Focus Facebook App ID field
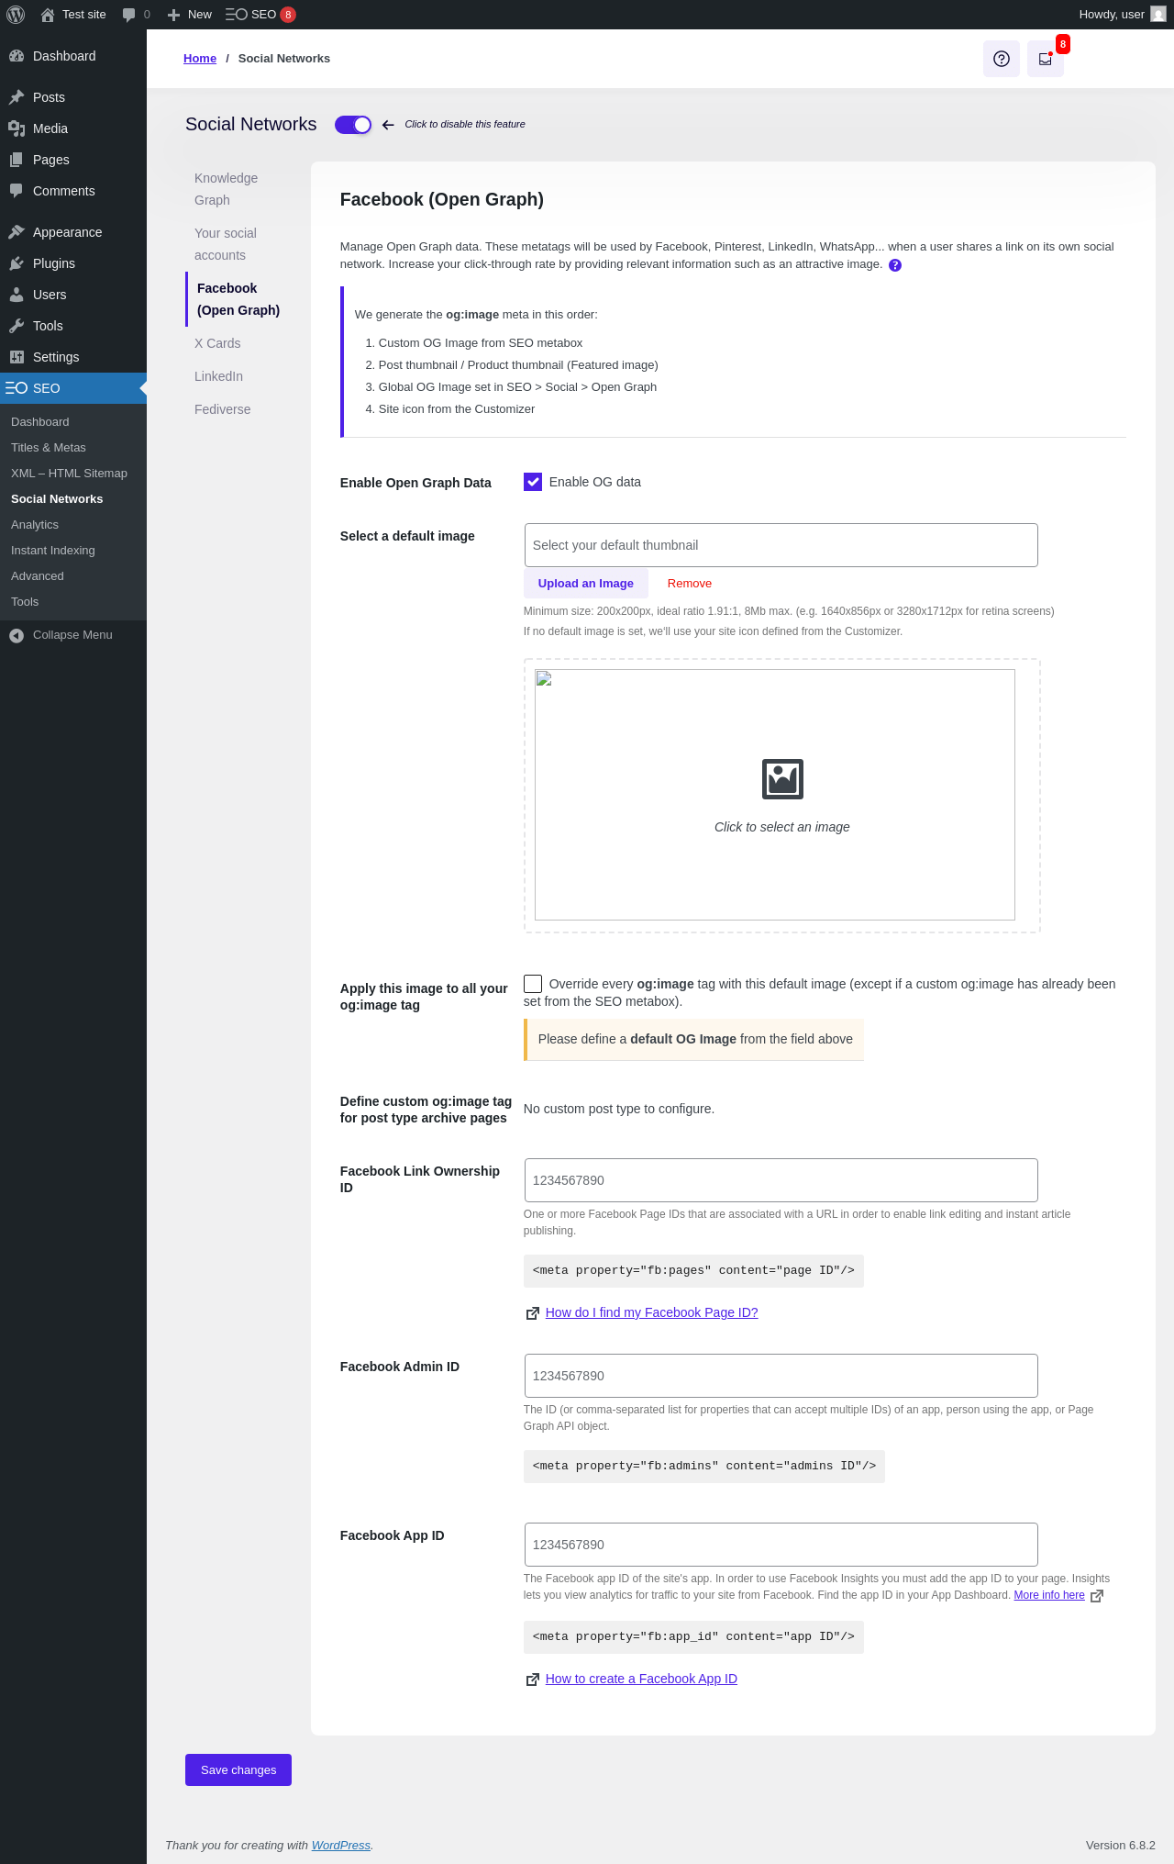This screenshot has width=1174, height=1864. click(x=781, y=1545)
